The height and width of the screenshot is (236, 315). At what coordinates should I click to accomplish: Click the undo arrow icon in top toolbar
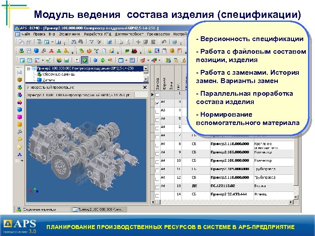coord(164,42)
